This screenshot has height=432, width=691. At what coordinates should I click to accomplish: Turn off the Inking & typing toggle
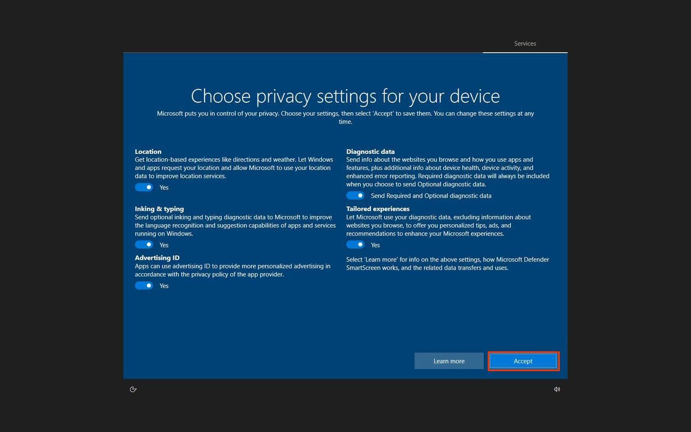143,244
